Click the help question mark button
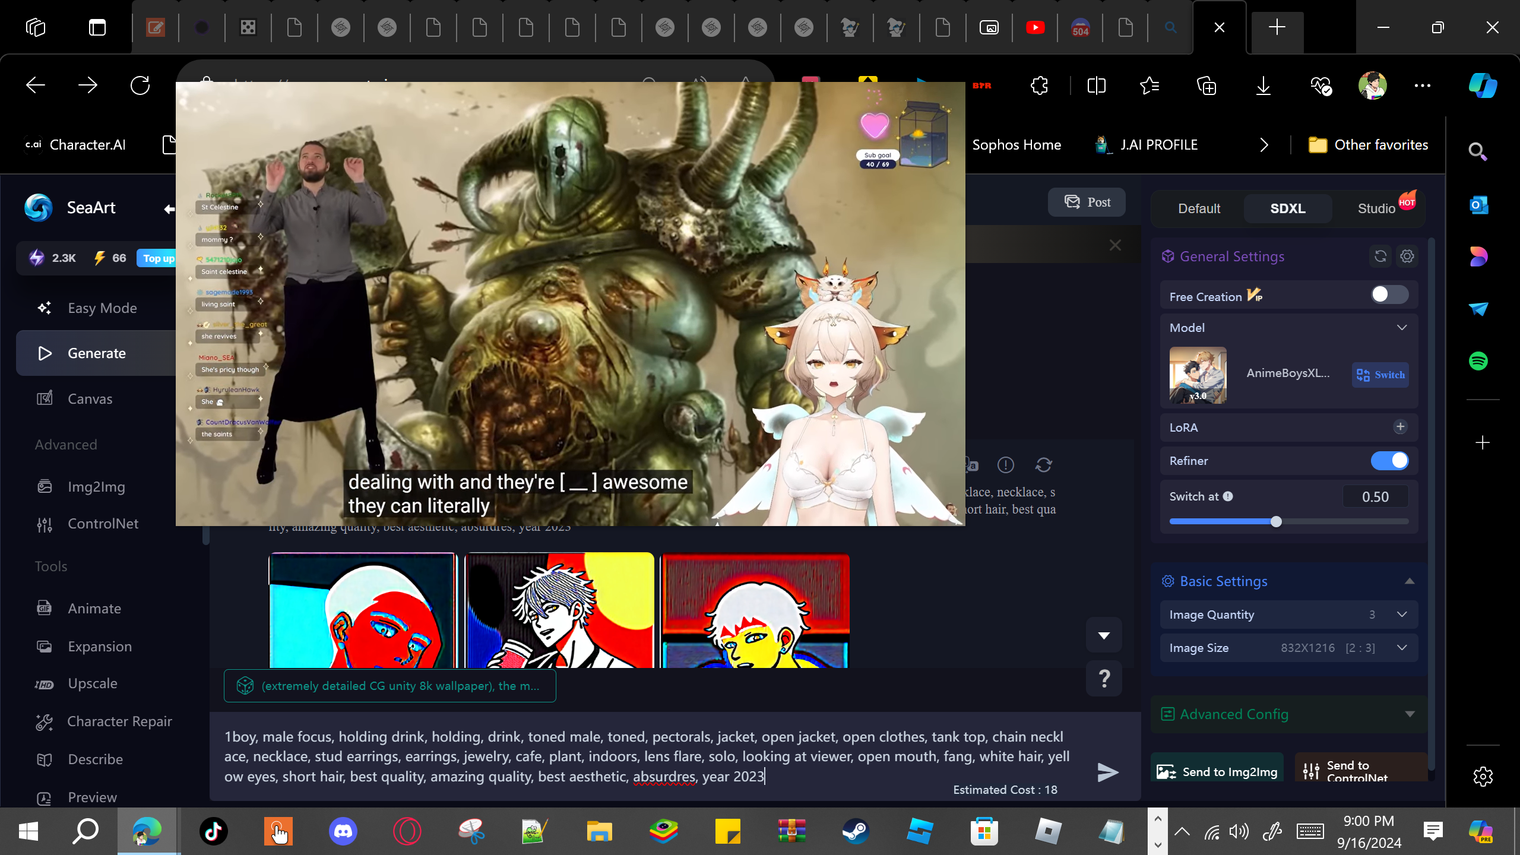 [x=1104, y=678]
